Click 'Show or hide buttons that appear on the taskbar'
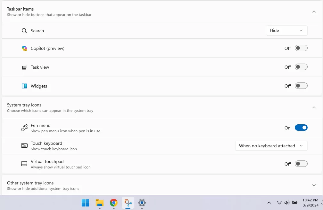 (x=49, y=15)
